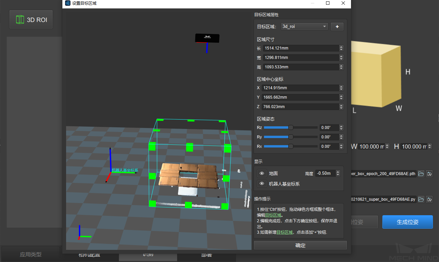
Task: Click the edit icon beside the .py file
Action: pyautogui.click(x=429, y=199)
